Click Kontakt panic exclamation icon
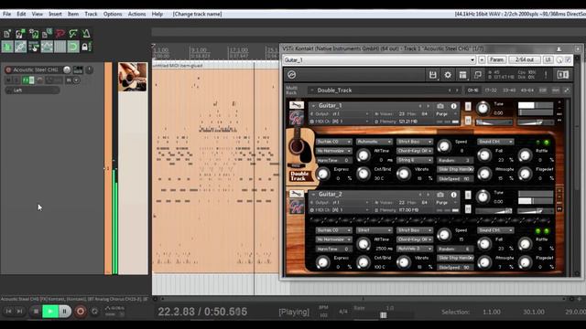Viewport: 586px width, 329px height. pyautogui.click(x=546, y=75)
